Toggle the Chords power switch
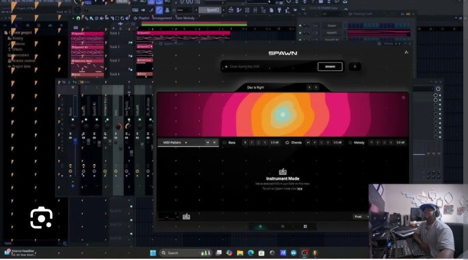Screen dimensions: 468x260 coord(287,143)
